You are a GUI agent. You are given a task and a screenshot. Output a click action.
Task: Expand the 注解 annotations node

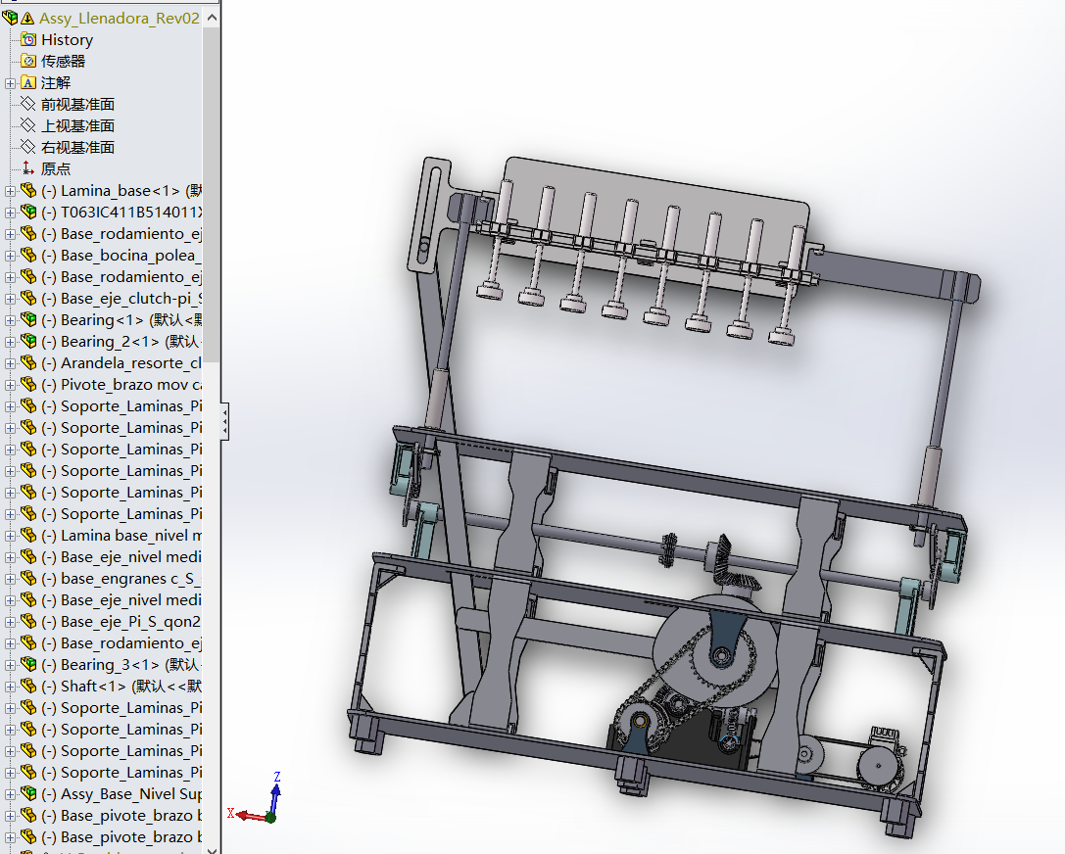pos(10,83)
